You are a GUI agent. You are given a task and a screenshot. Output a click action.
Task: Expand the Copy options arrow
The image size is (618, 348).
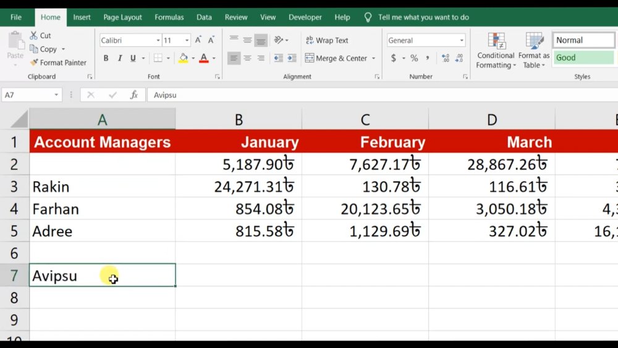tap(63, 49)
